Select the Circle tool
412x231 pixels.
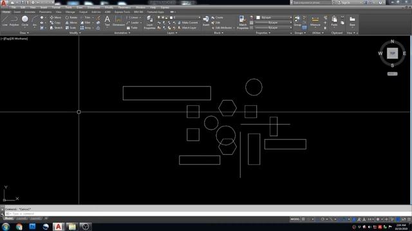(x=24, y=21)
